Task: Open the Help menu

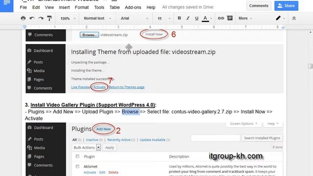Action: click(x=151, y=7)
